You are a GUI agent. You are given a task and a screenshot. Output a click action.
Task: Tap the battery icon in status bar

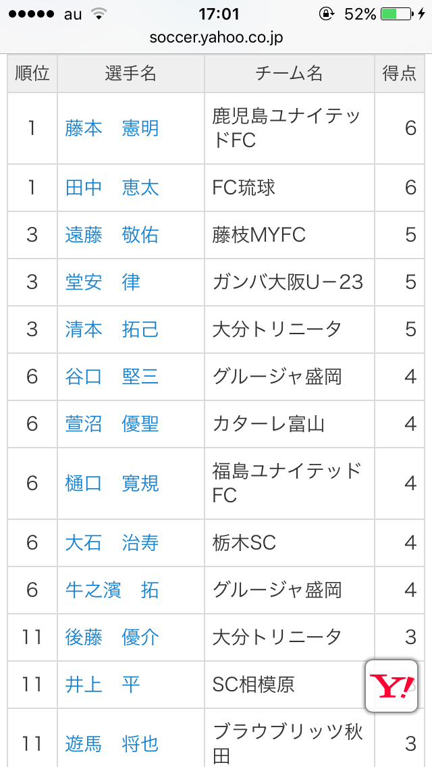click(396, 14)
